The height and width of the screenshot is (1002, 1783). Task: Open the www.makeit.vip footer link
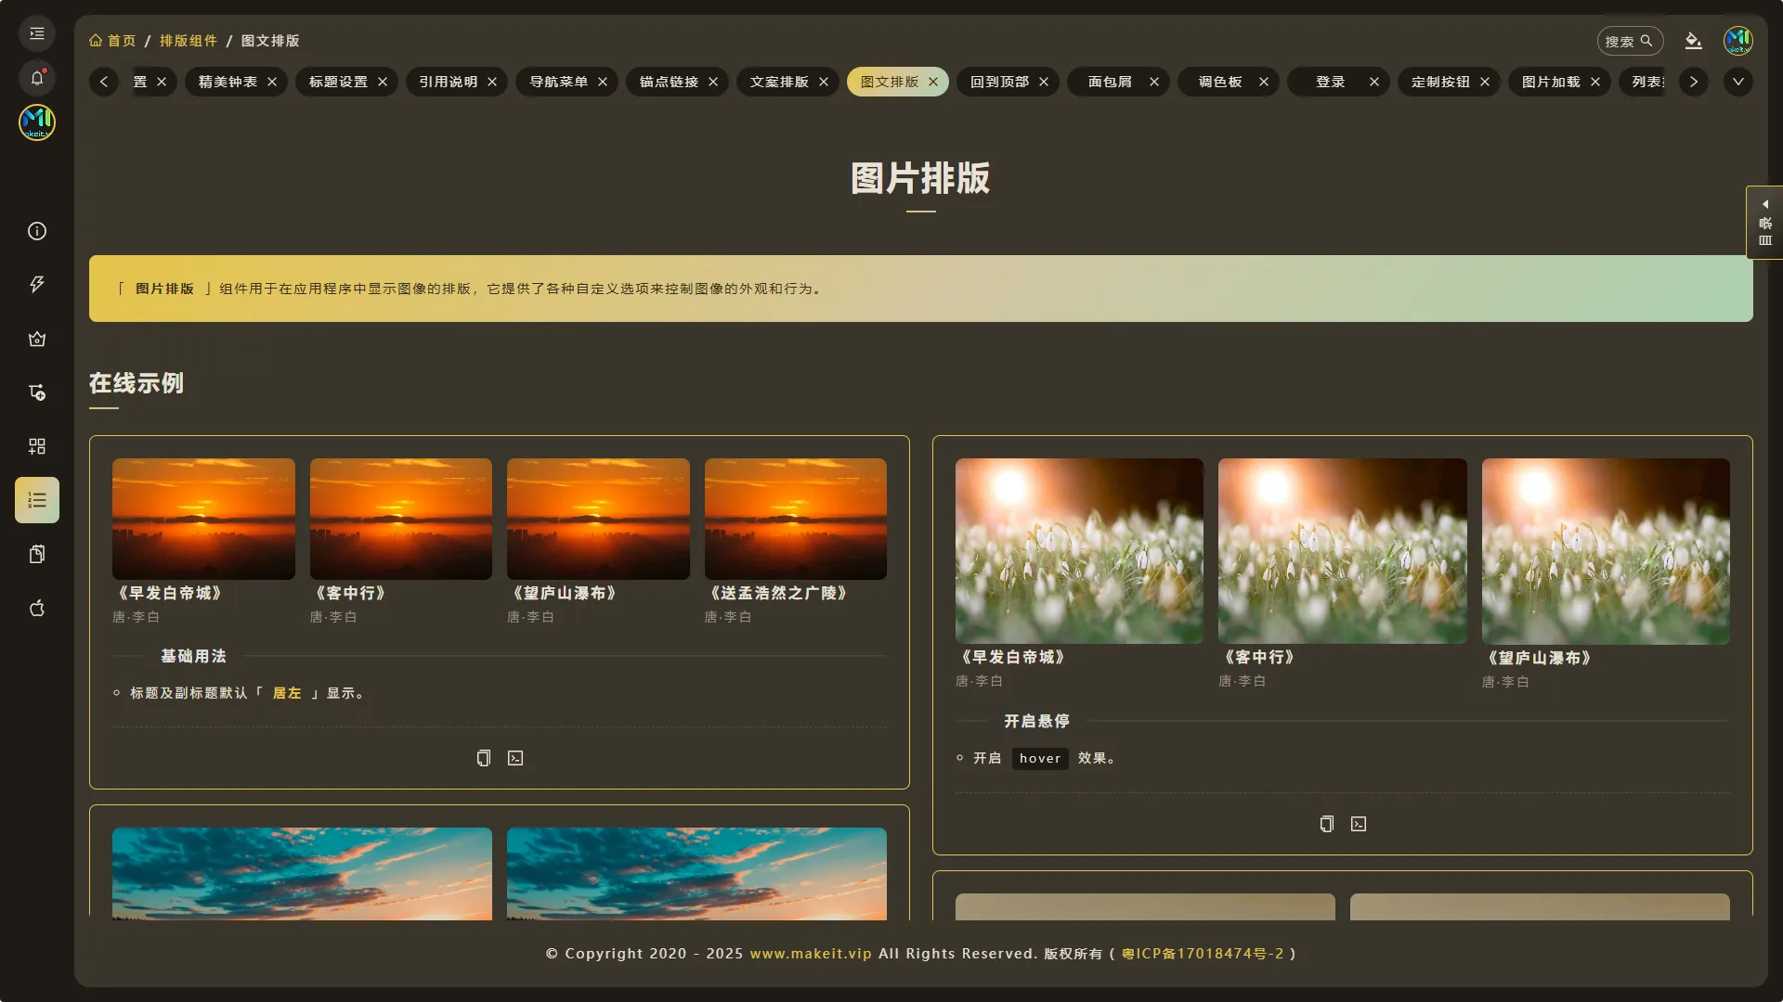811,954
